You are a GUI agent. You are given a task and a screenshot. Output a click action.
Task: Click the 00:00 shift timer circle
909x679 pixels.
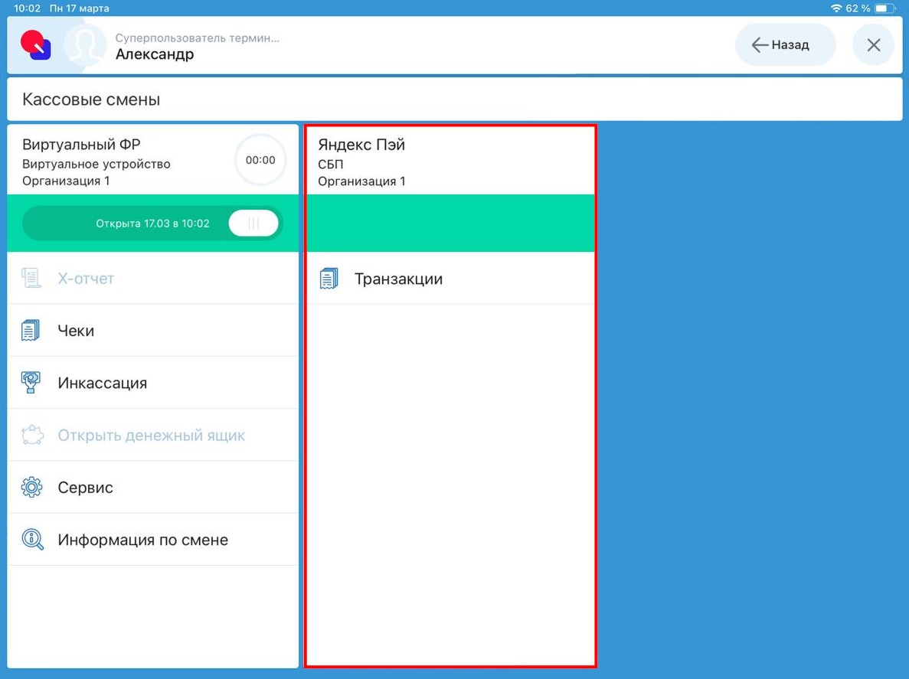tap(260, 160)
